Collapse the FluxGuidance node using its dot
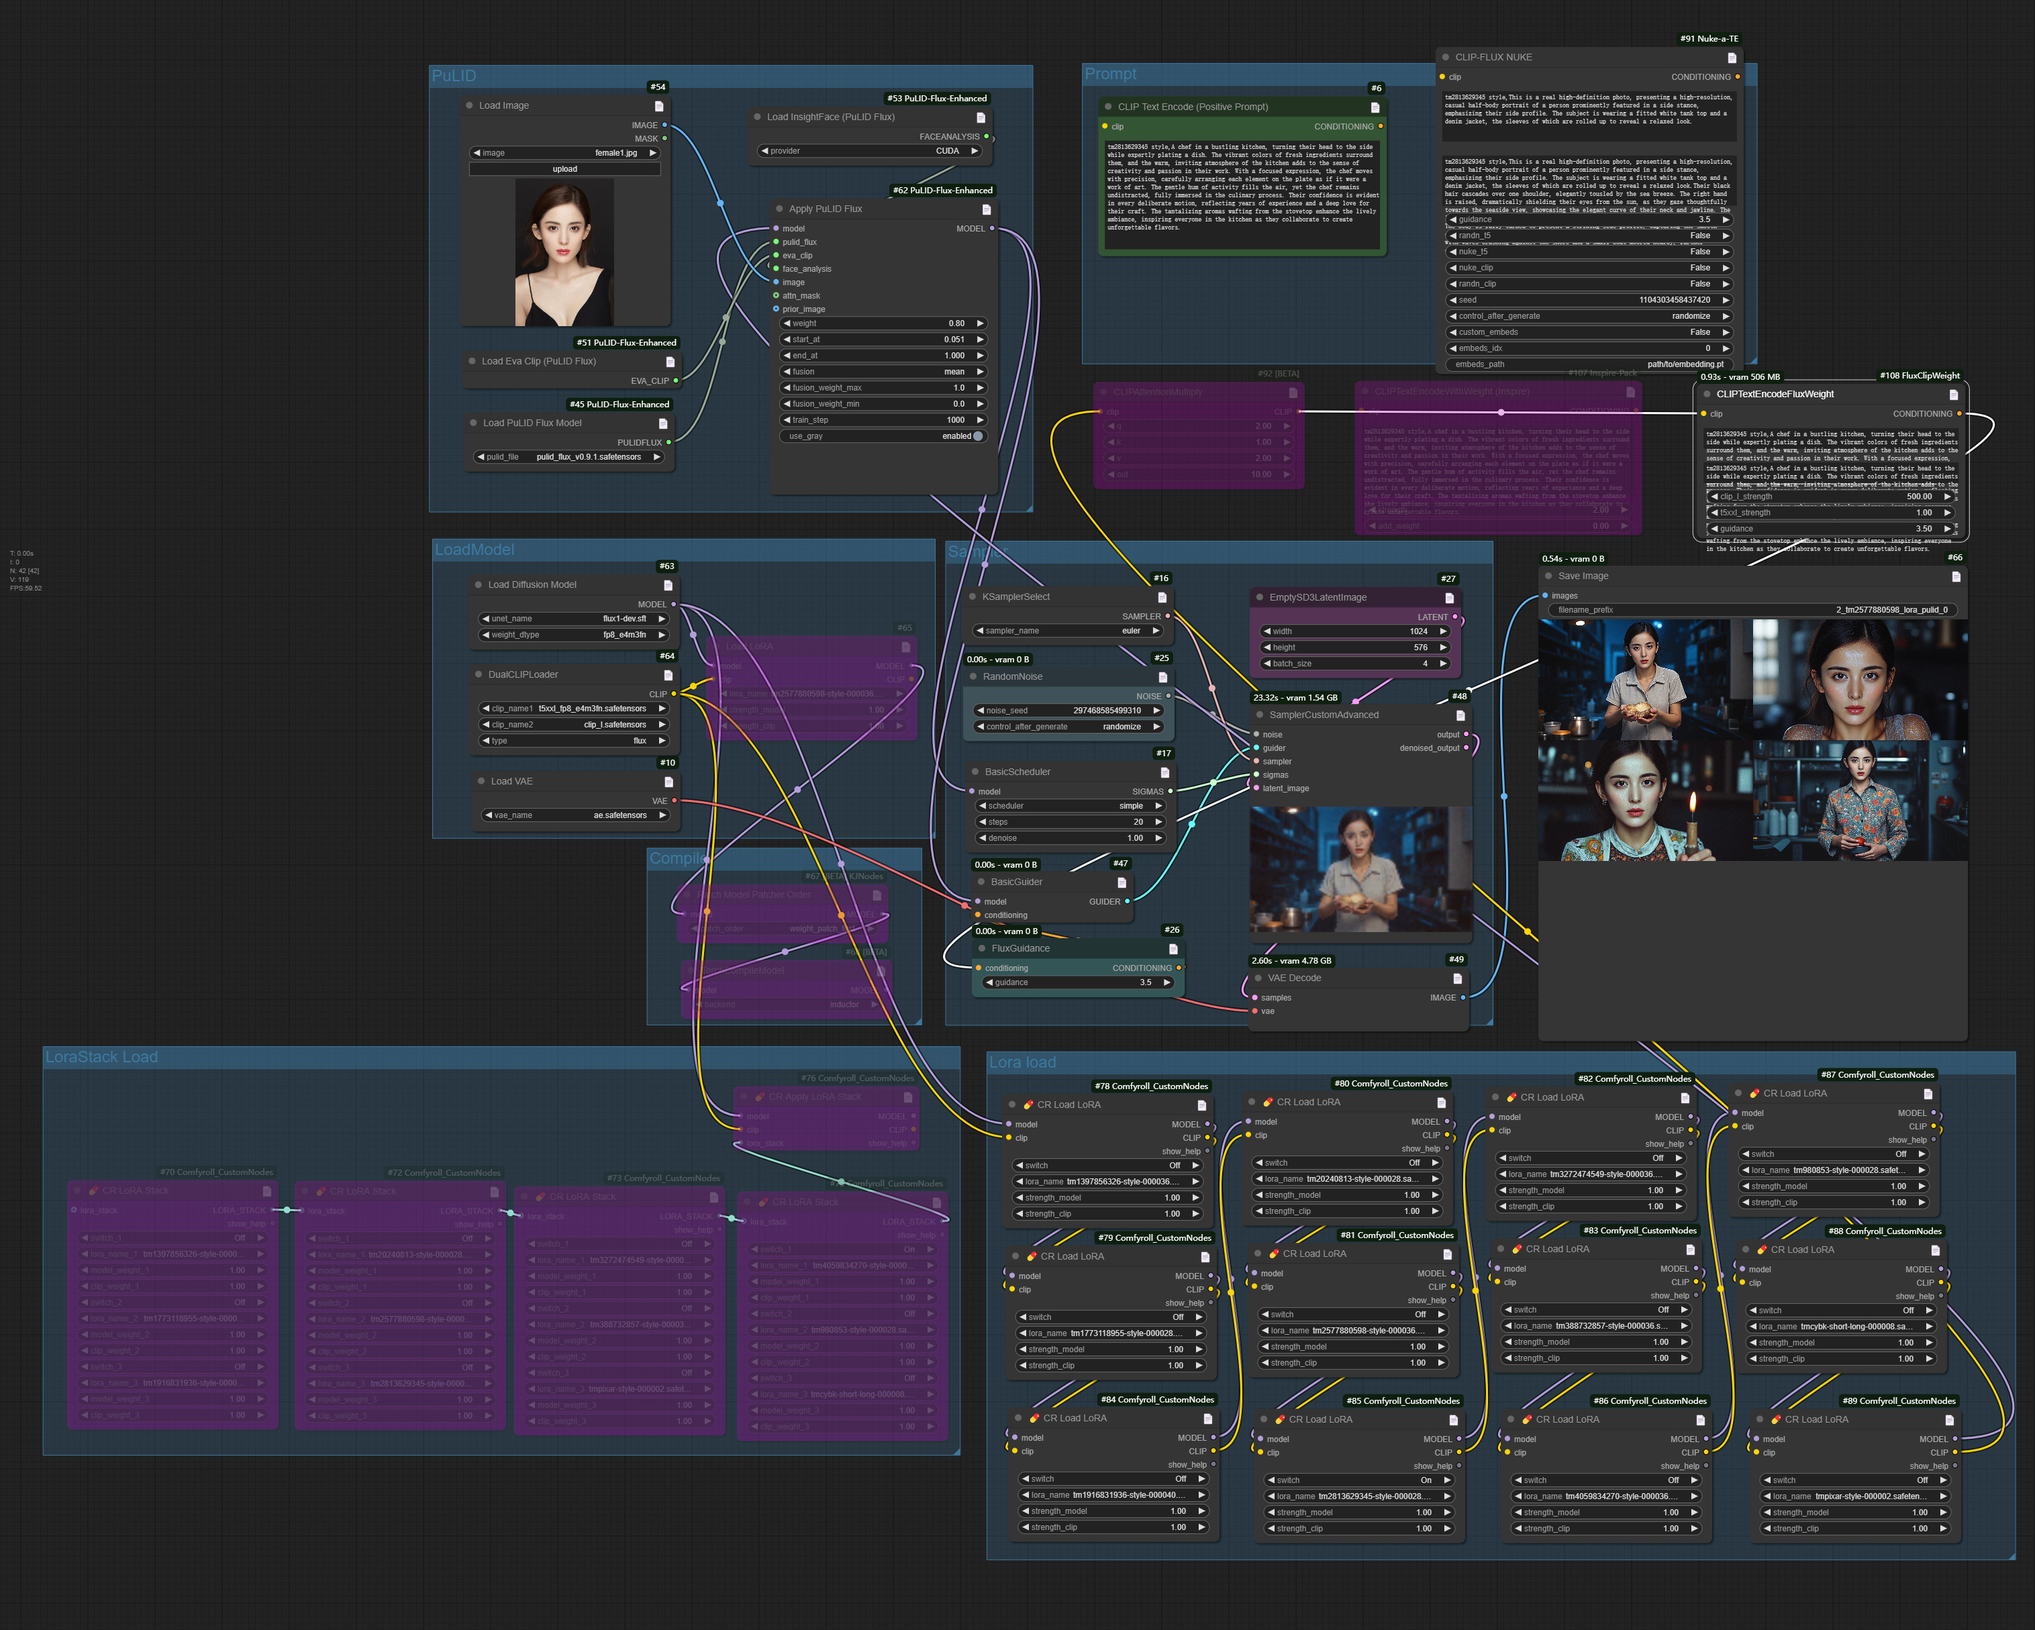Viewport: 2035px width, 1630px height. (982, 949)
